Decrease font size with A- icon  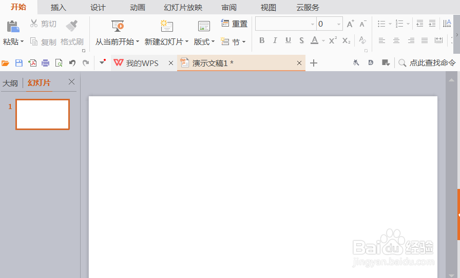pyautogui.click(x=363, y=24)
